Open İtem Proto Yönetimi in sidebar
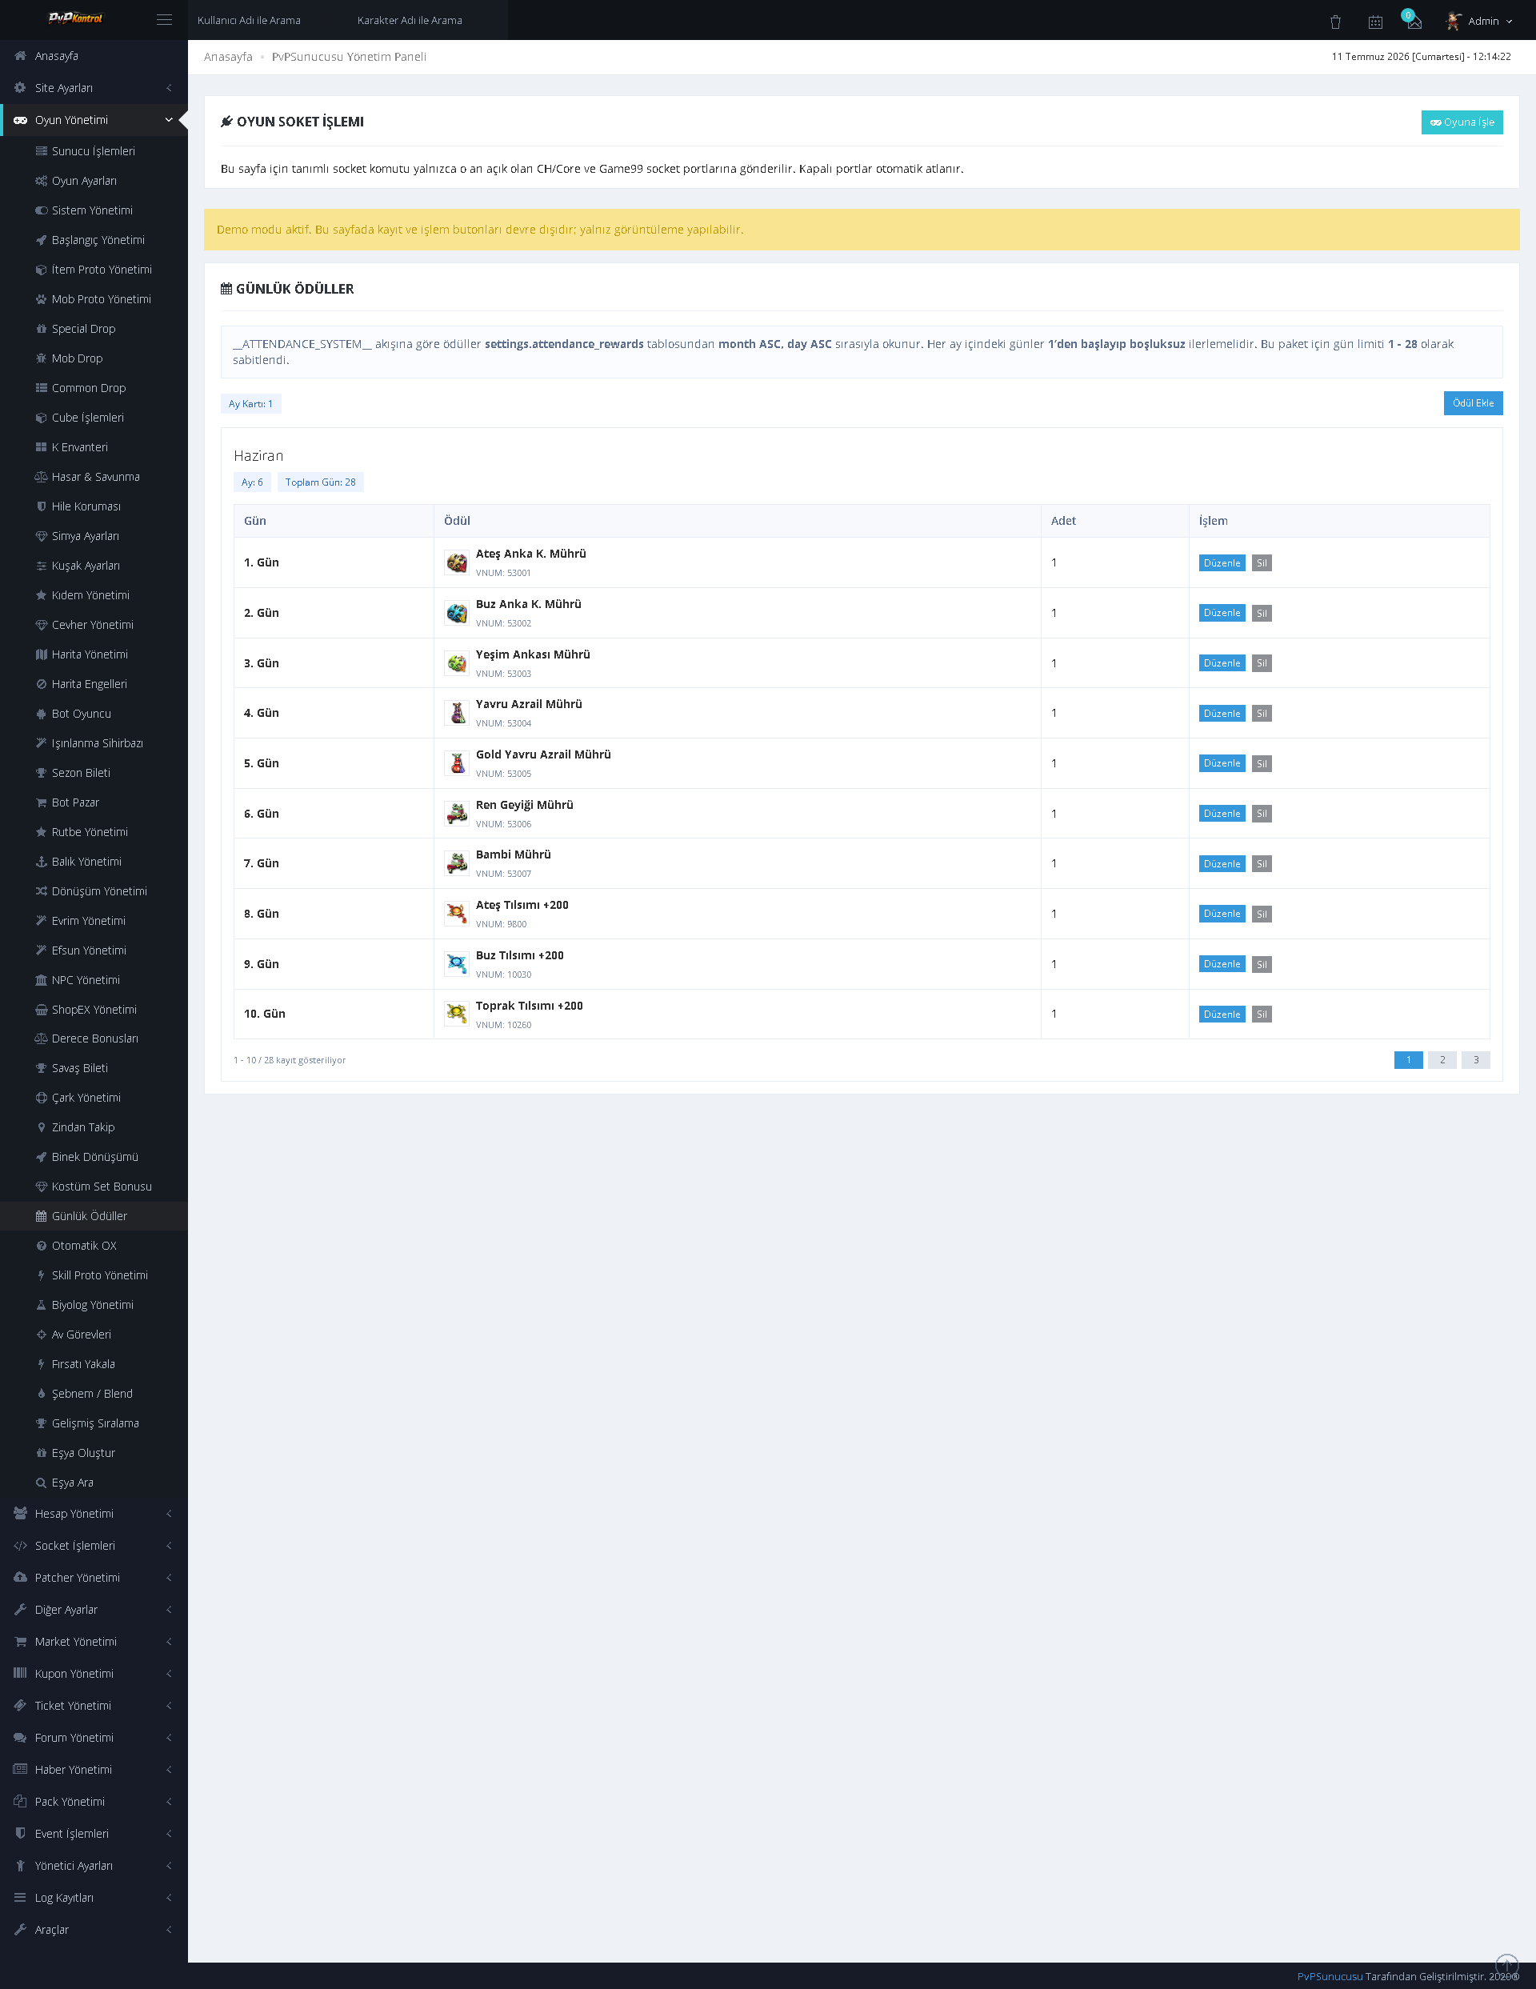The height and width of the screenshot is (1989, 1536). click(94, 270)
